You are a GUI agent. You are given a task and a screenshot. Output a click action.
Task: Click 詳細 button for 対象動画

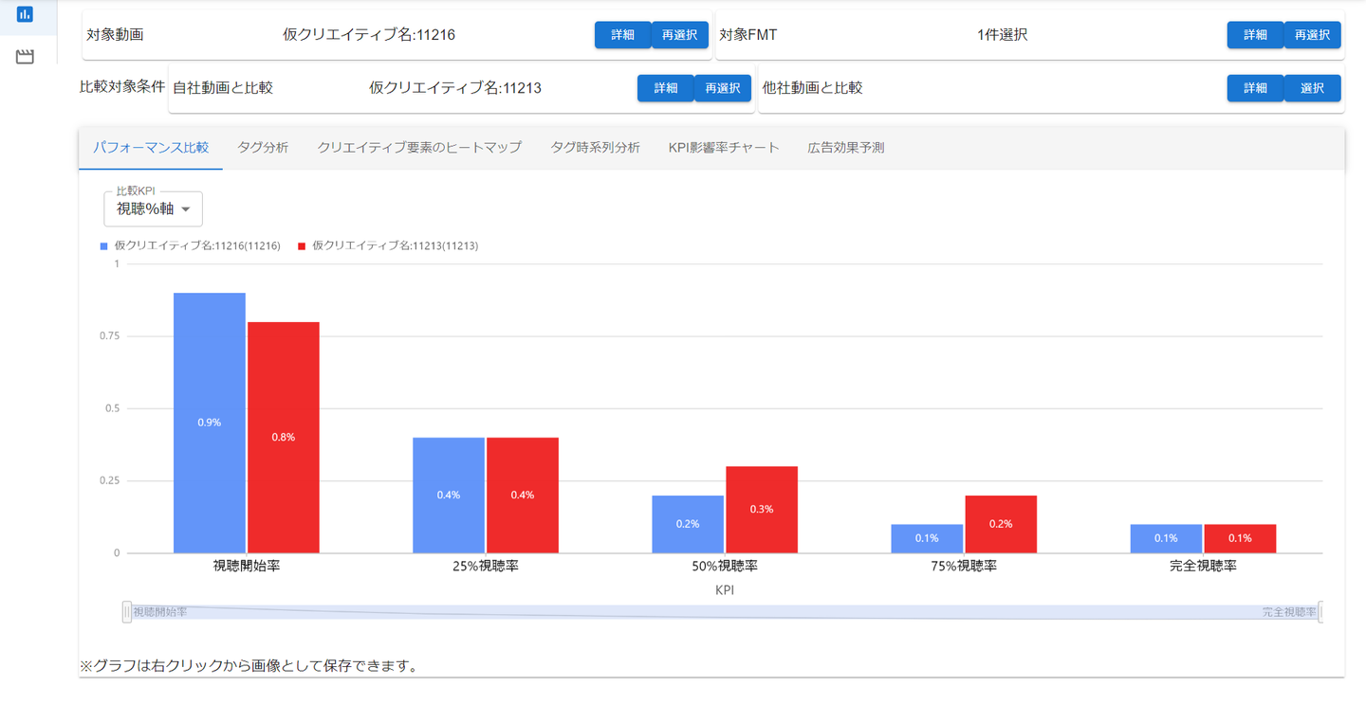coord(622,35)
